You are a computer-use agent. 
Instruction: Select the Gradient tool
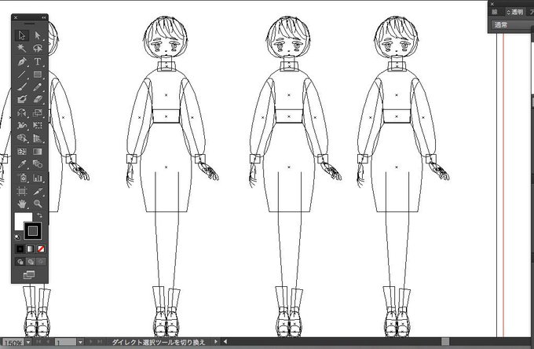coord(38,152)
